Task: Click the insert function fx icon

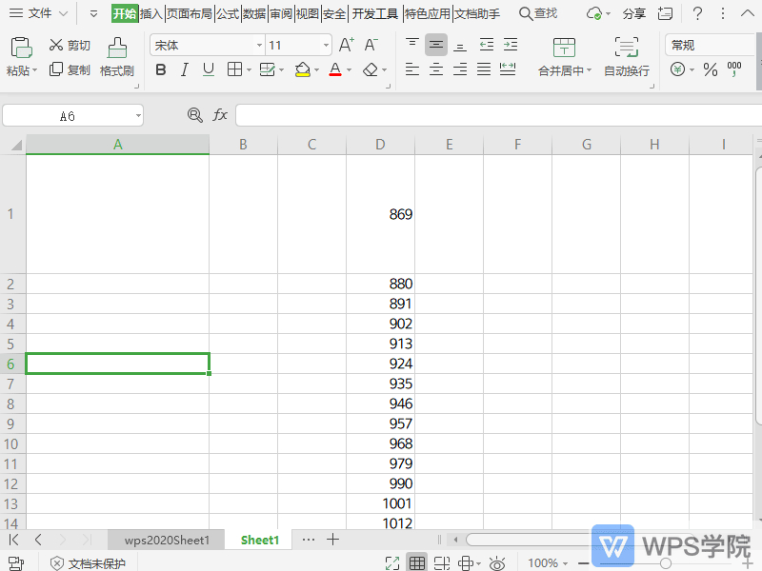Action: click(x=220, y=115)
